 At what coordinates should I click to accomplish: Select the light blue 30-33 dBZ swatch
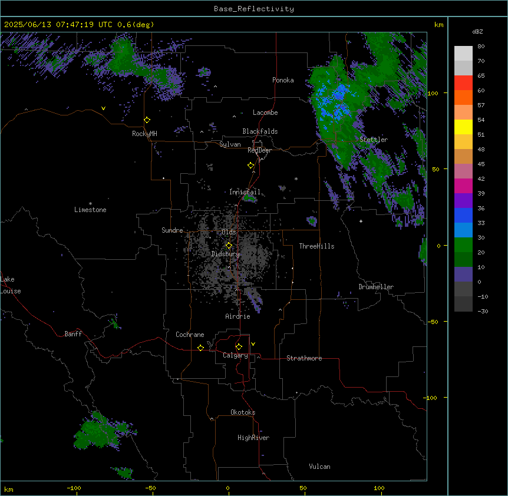coord(463,230)
